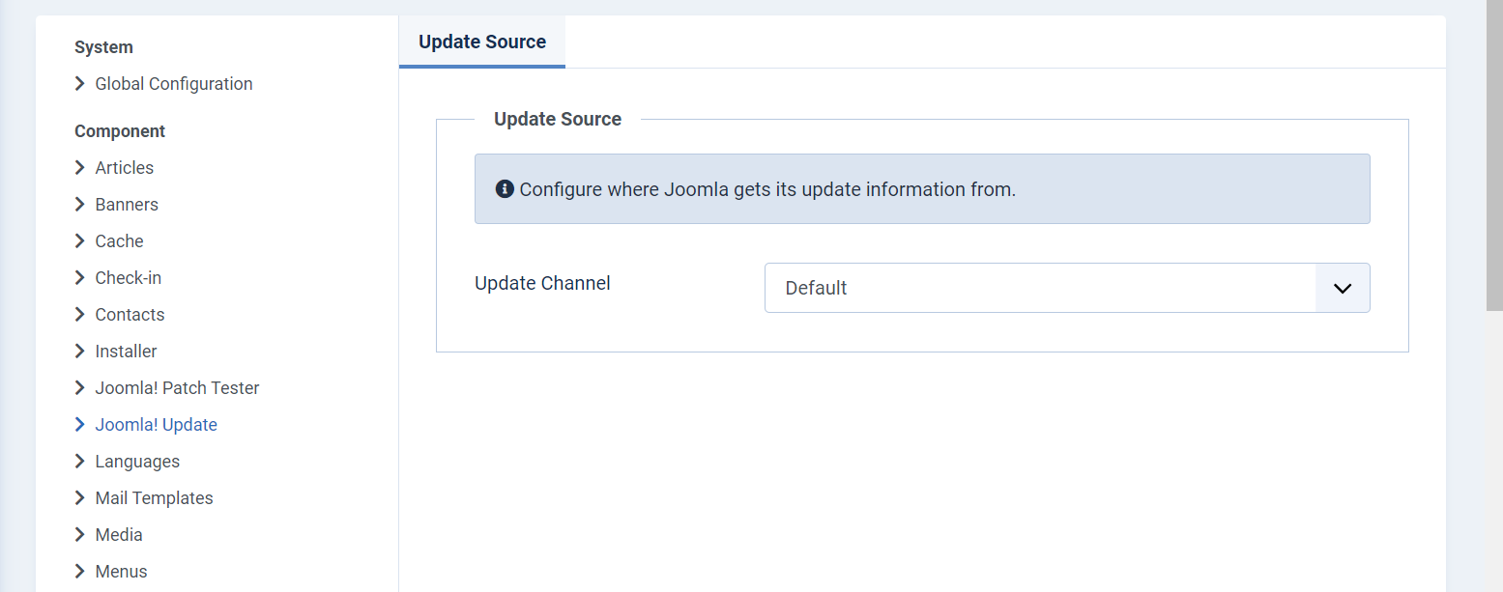Click the 'Component' sidebar heading
Viewport: 1503px width, 592px height.
[120, 131]
